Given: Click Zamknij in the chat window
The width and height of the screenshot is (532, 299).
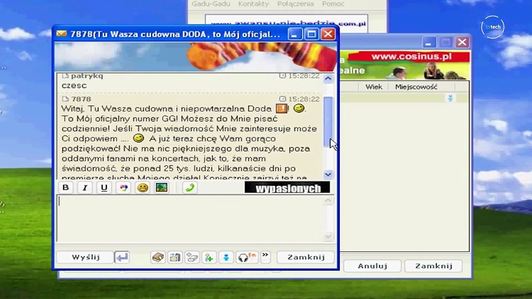Looking at the screenshot, I should click(306, 257).
